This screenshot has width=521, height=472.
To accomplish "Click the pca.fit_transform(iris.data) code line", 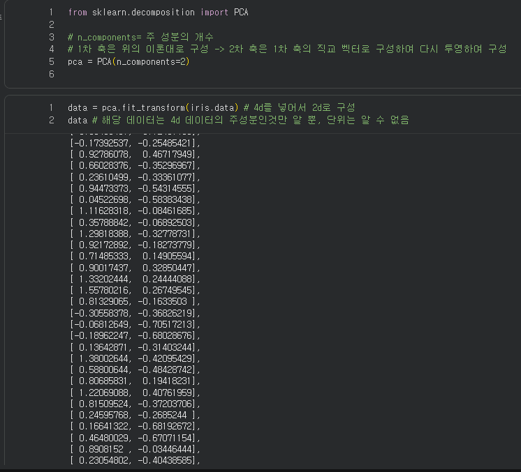I will (x=212, y=107).
